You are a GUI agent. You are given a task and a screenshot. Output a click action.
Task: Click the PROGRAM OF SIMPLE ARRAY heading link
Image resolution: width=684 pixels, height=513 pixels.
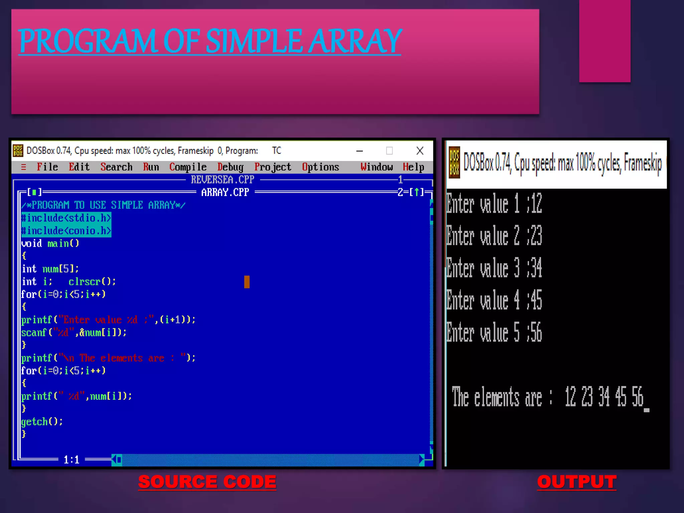tap(210, 41)
